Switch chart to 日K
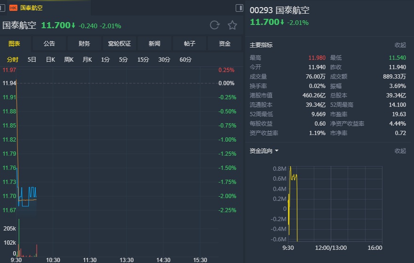The image size is (414, 263). (x=50, y=60)
